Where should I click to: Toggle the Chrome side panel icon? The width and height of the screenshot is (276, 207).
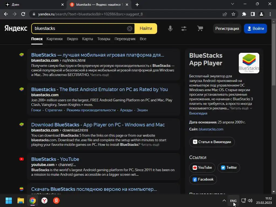pyautogui.click(x=253, y=14)
